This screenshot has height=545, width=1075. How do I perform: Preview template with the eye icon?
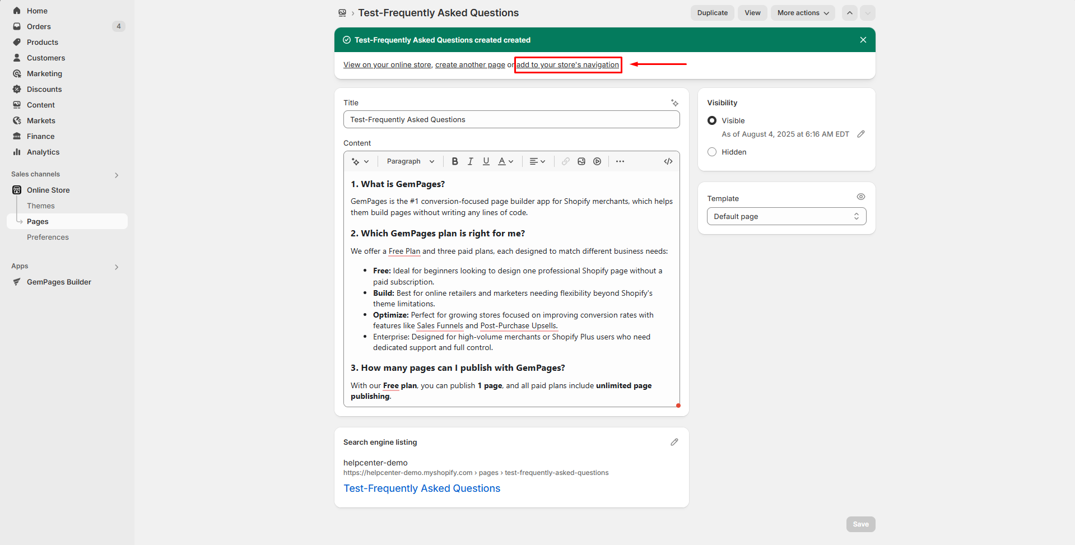click(861, 197)
